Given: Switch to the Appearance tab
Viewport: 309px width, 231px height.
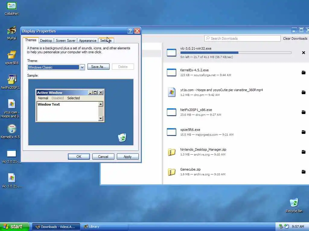Looking at the screenshot, I should point(88,41).
